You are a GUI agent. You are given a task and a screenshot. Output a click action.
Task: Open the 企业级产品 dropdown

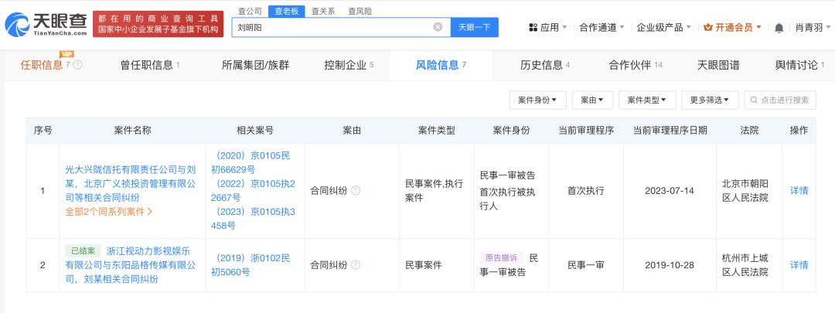tap(663, 27)
